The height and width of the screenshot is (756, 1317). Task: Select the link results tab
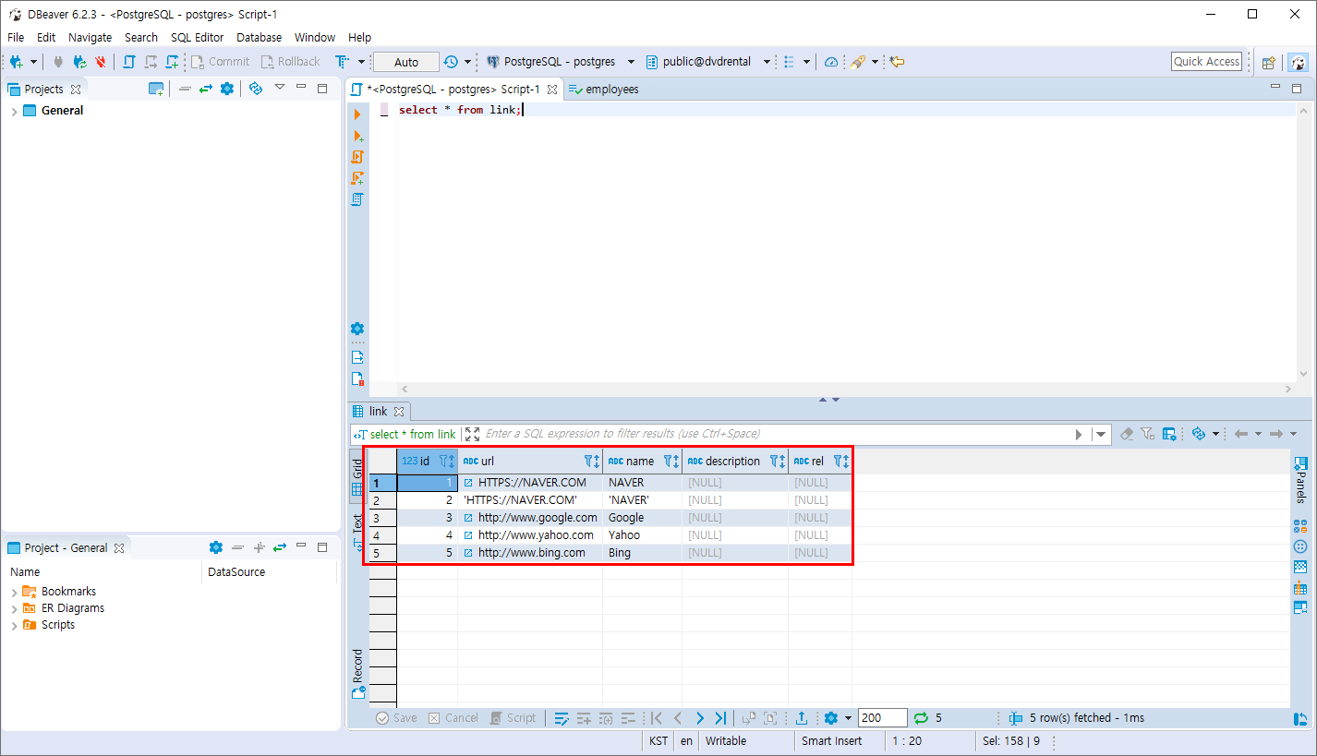coord(380,412)
